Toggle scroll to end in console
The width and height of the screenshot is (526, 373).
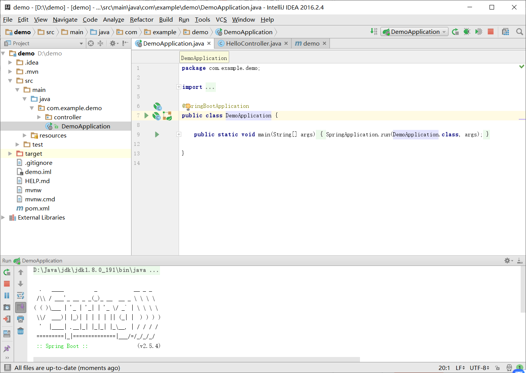coord(21,307)
